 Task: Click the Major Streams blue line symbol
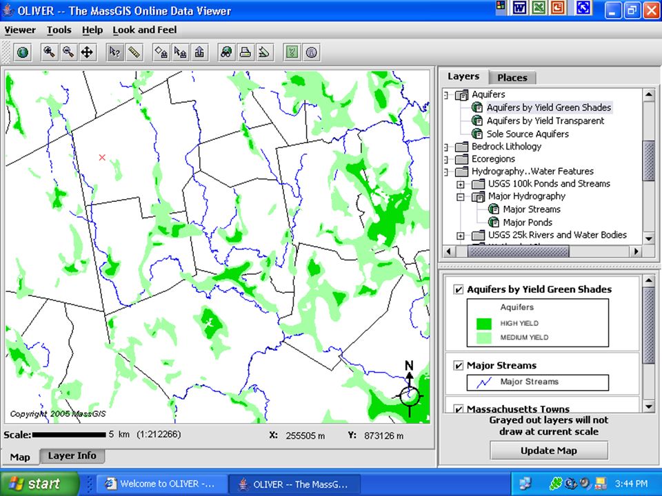pyautogui.click(x=484, y=382)
